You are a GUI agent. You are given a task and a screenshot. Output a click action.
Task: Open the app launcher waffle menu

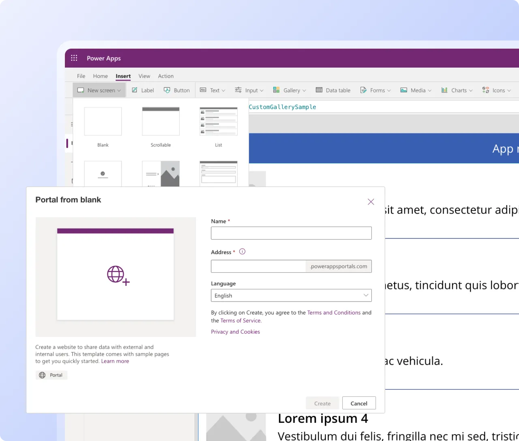[74, 58]
